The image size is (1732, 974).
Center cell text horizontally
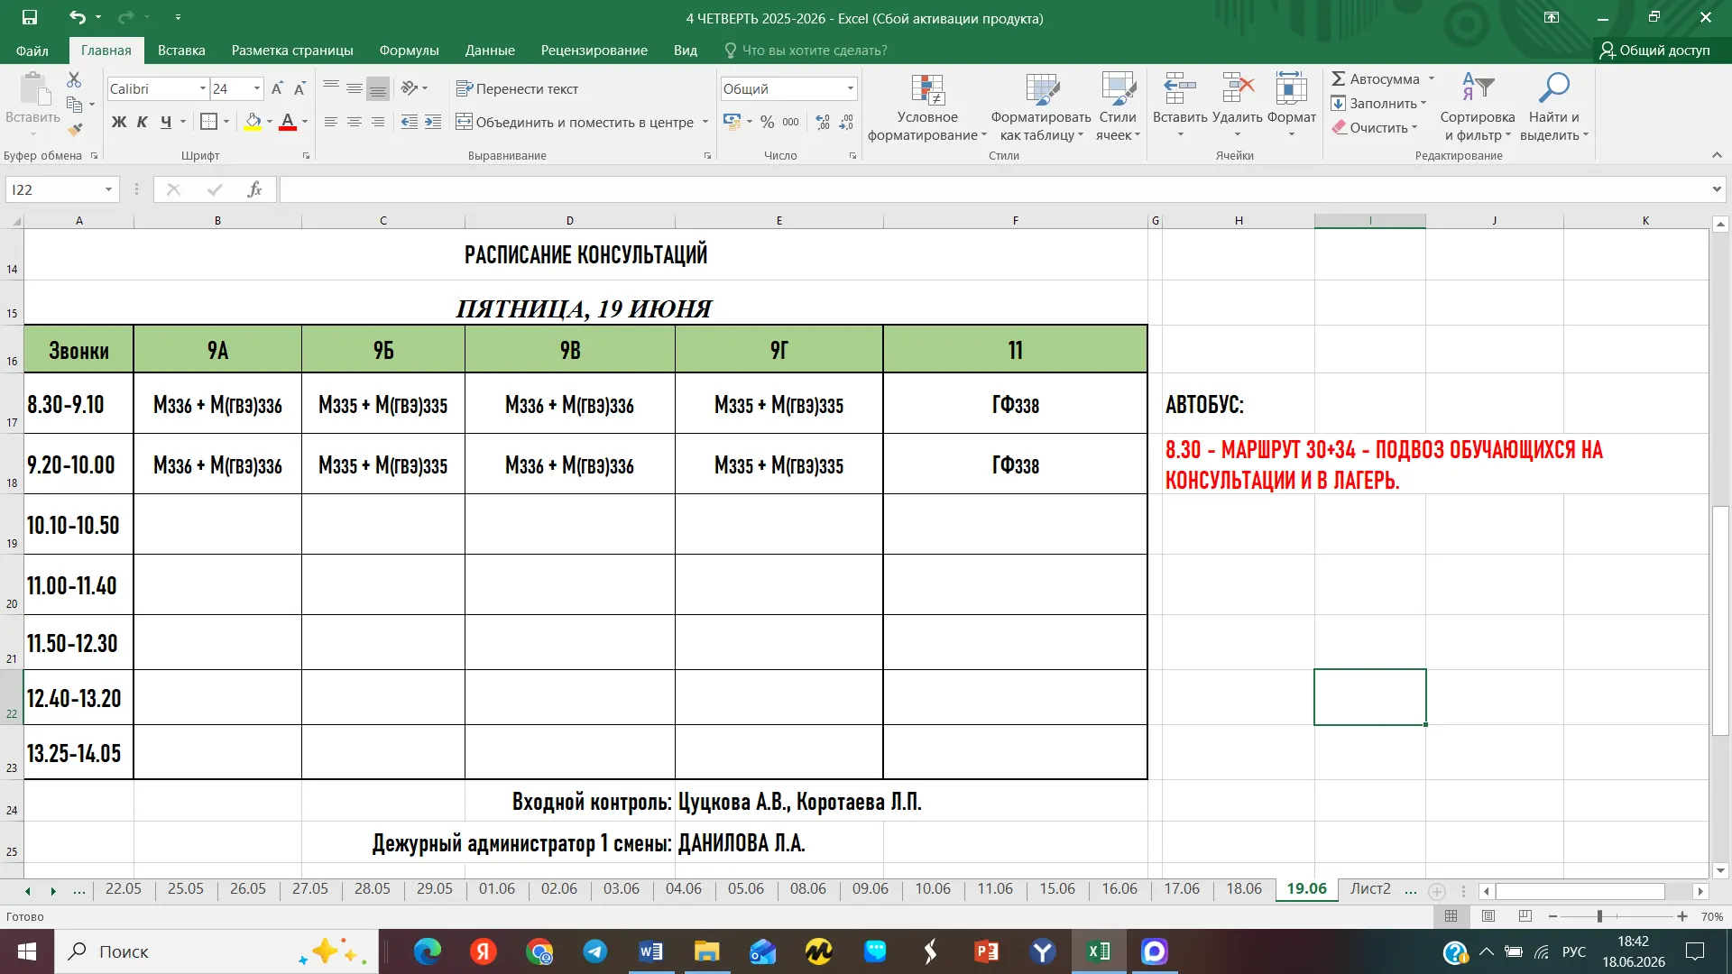coord(355,122)
